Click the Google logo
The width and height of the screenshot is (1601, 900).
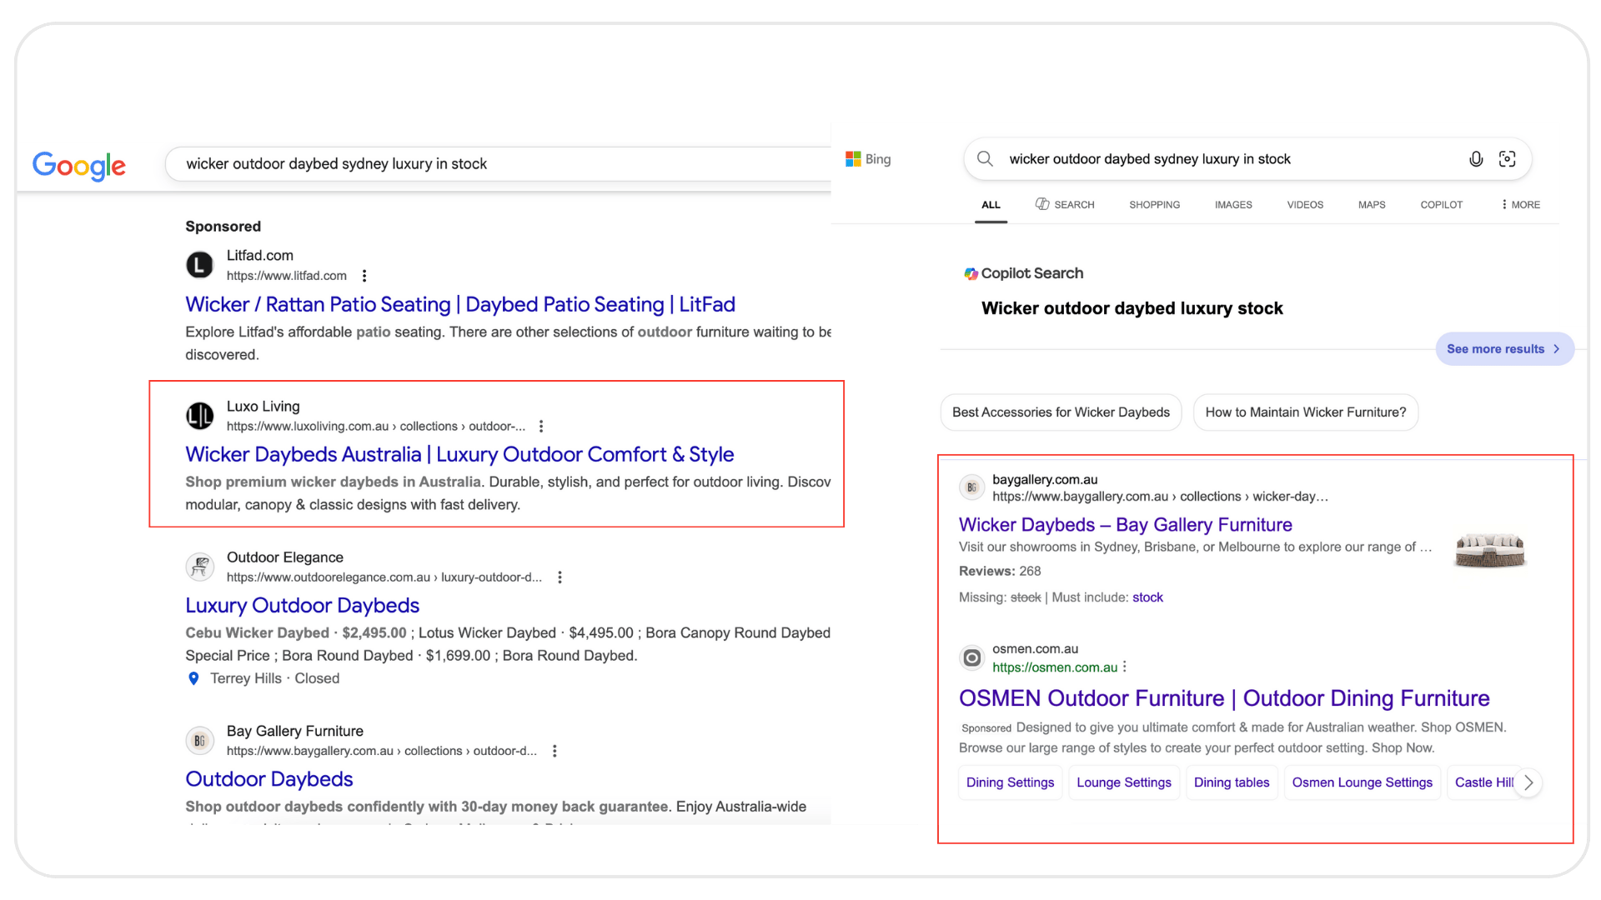click(79, 165)
